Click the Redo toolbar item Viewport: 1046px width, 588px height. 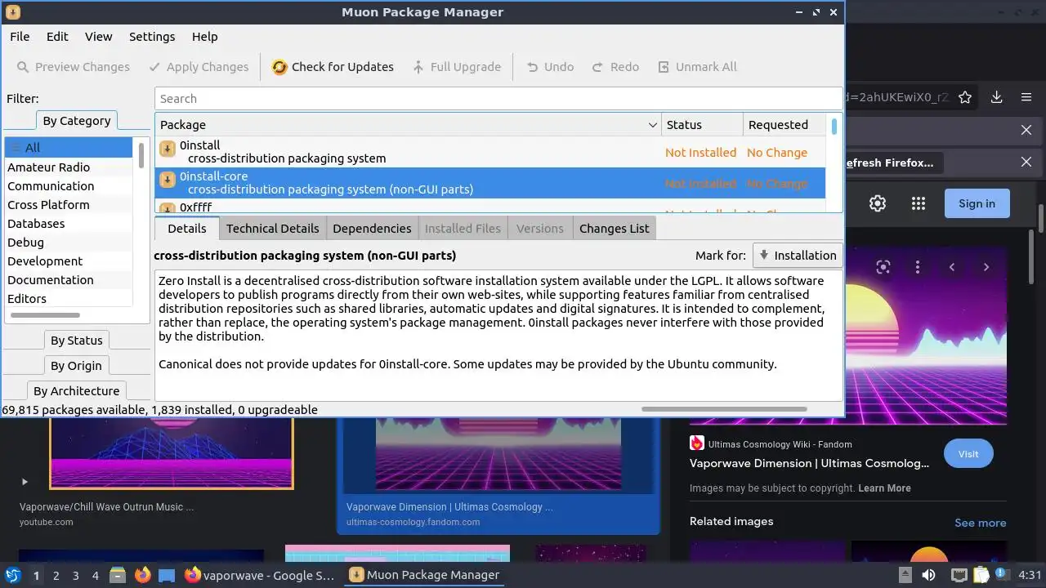pos(615,67)
